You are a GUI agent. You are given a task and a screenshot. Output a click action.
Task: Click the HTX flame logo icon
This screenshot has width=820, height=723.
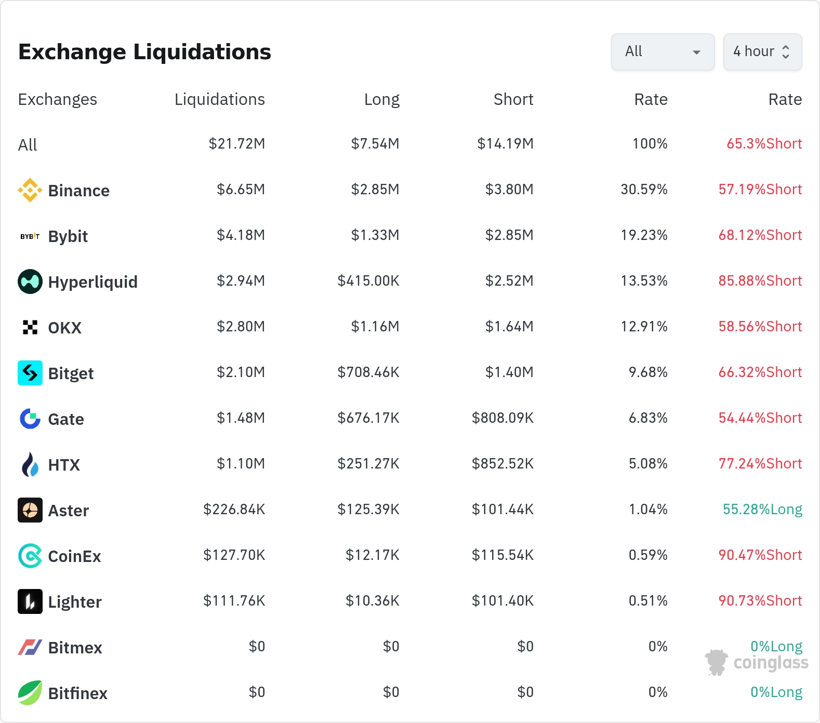[x=30, y=464]
